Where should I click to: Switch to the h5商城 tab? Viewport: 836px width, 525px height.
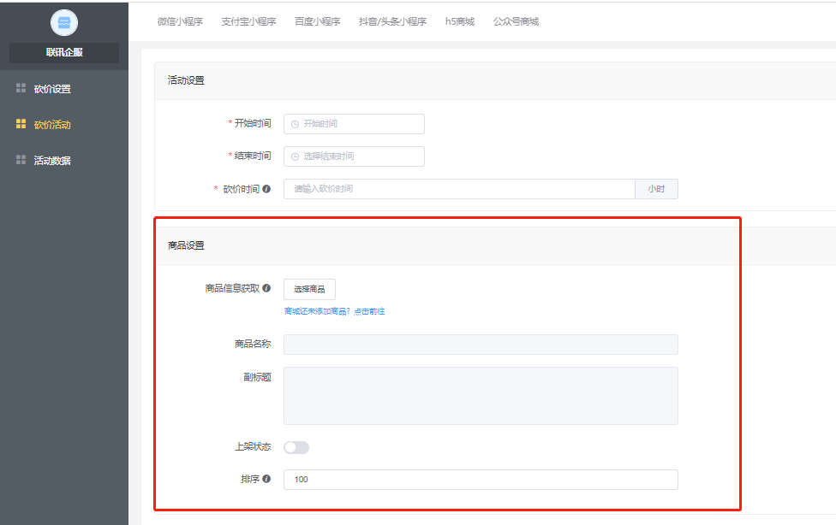click(x=460, y=21)
